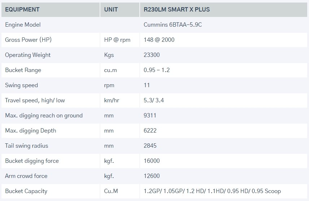Select the Operating Weight label
The height and width of the screenshot is (201, 309).
[x=28, y=55]
